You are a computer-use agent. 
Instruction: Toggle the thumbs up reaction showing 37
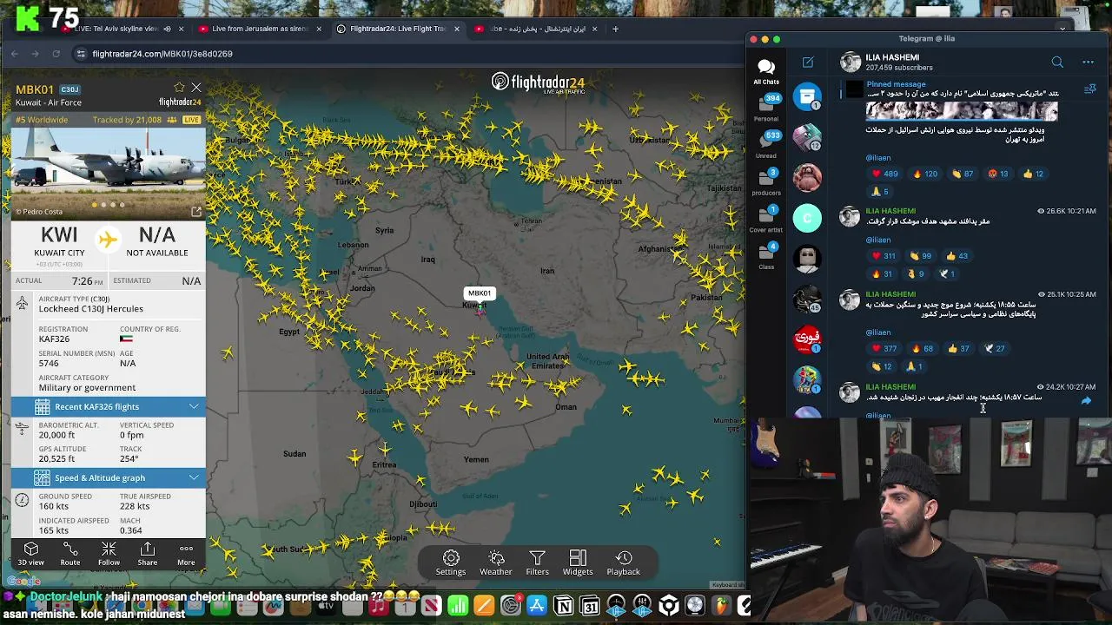coord(958,349)
